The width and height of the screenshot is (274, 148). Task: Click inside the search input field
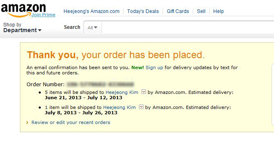click(x=188, y=27)
